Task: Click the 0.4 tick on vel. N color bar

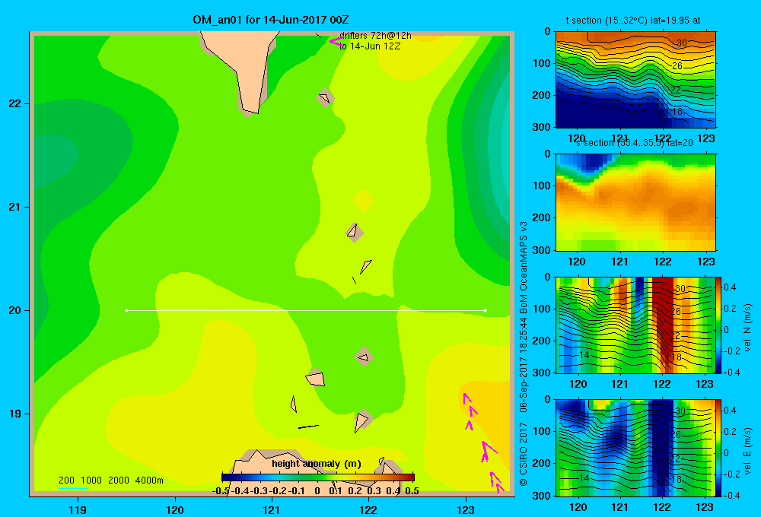Action: coord(730,287)
